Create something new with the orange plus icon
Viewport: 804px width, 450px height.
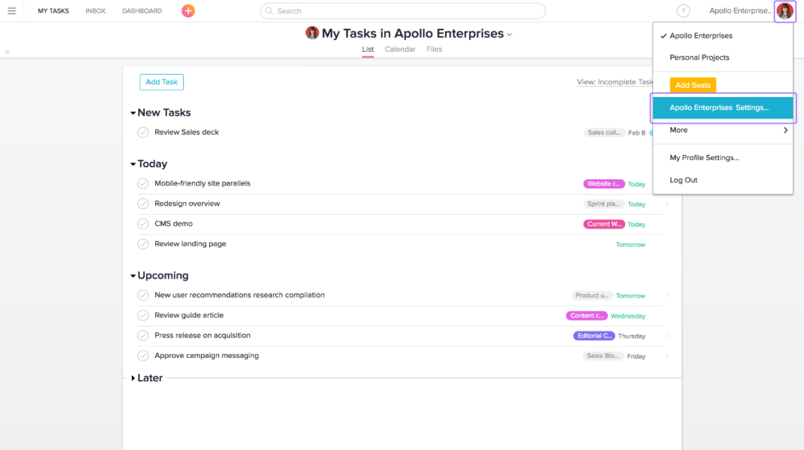188,10
